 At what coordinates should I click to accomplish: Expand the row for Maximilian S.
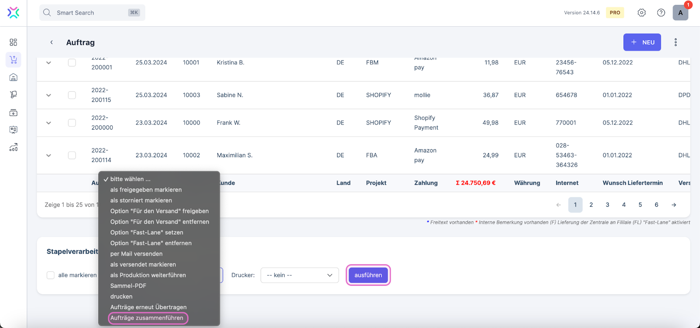49,155
